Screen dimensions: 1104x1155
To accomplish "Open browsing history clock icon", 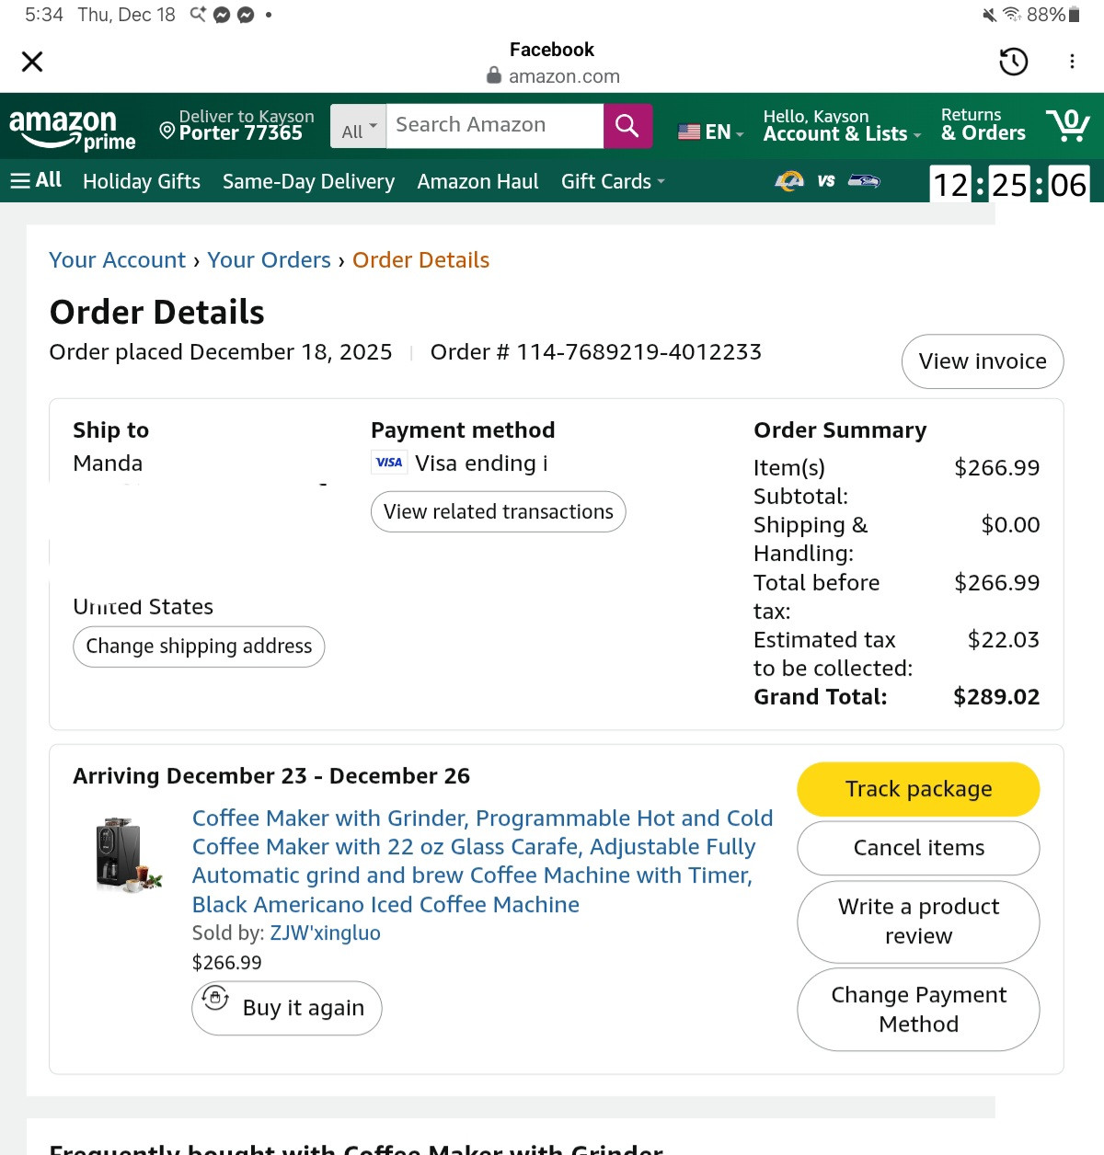I will point(1013,62).
